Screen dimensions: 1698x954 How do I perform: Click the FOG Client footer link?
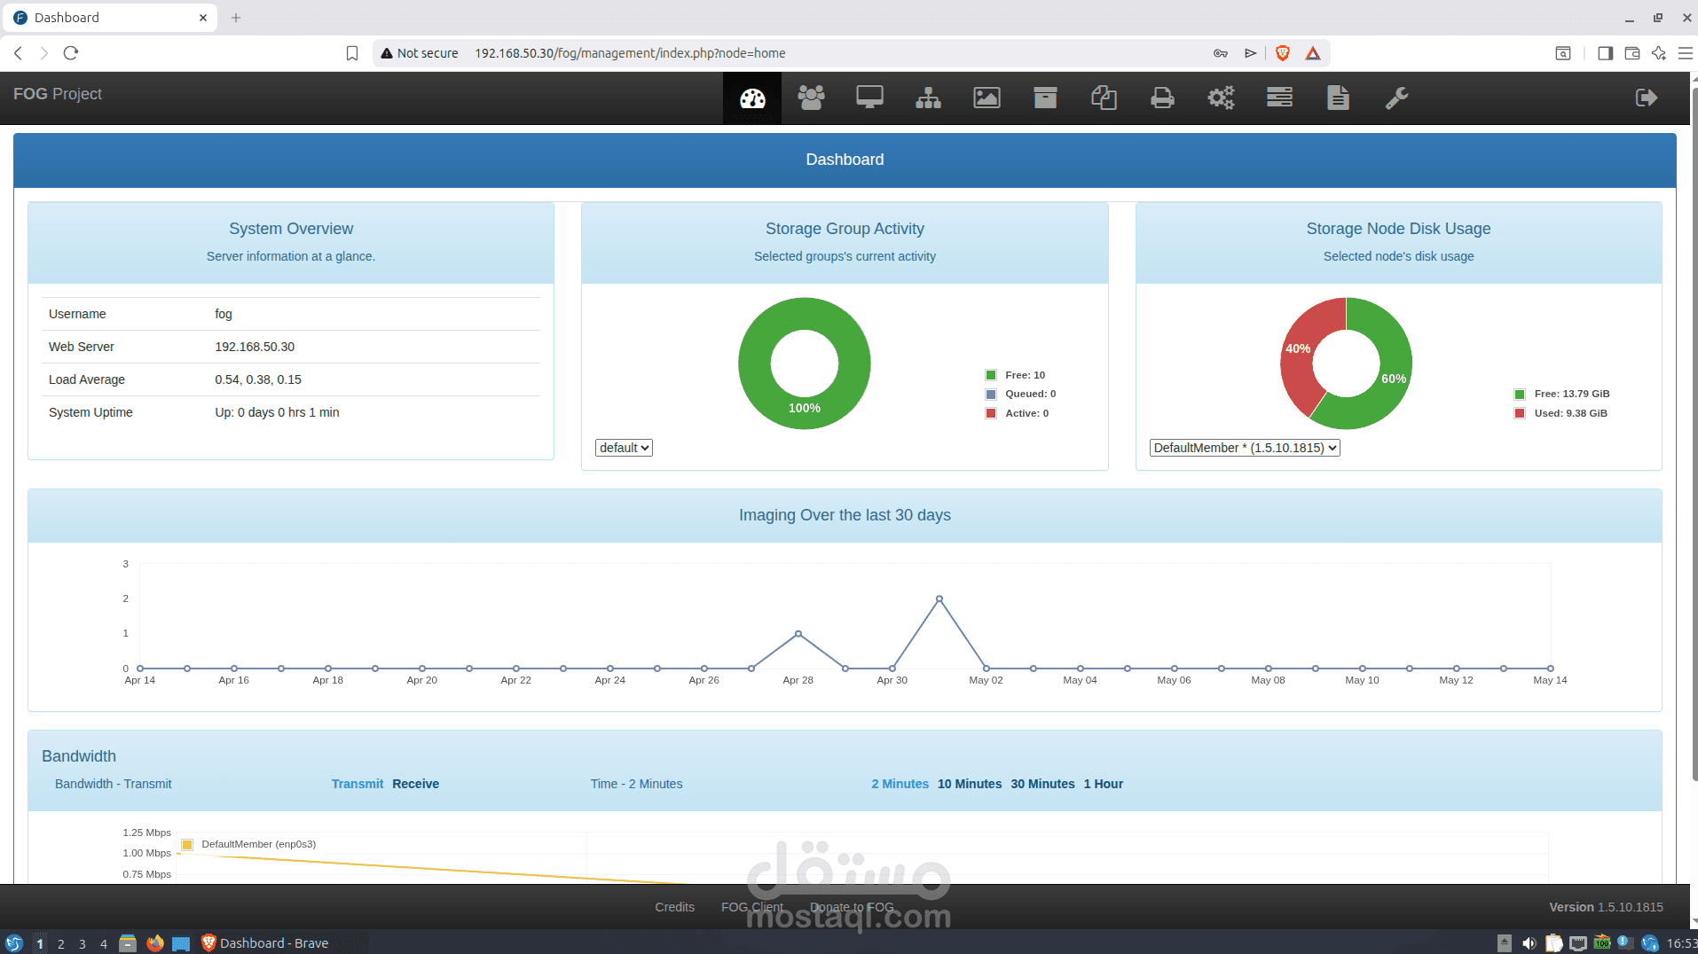click(752, 907)
